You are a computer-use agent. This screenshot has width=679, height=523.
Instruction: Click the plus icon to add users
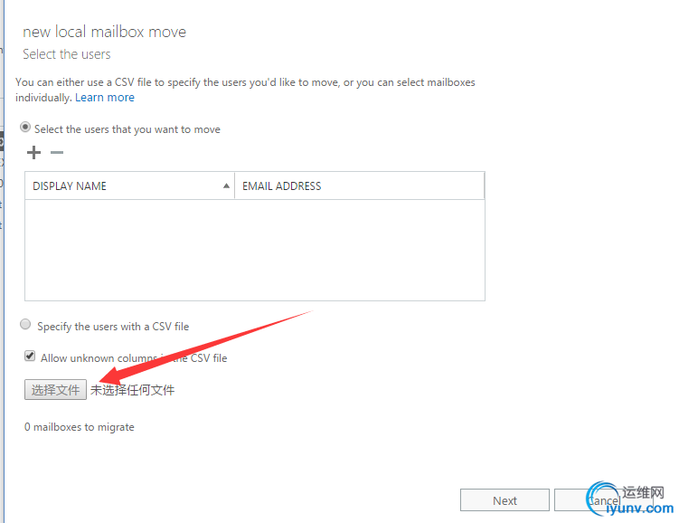click(33, 153)
